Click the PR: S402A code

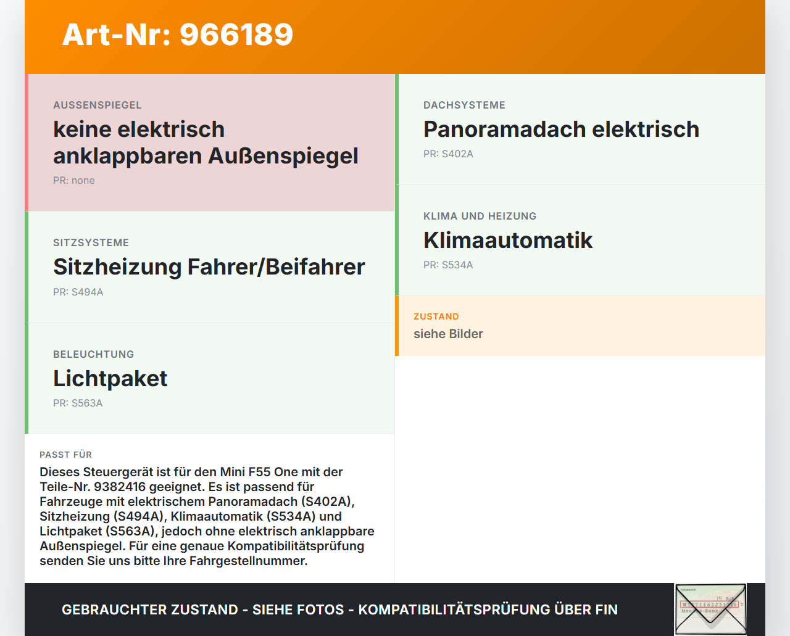[448, 154]
